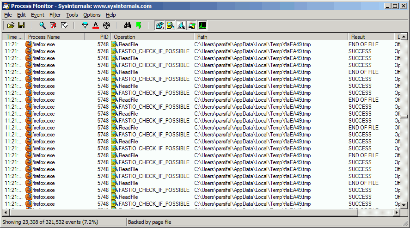Open the Edit menu
Image resolution: width=410 pixels, height=228 pixels.
(21, 15)
